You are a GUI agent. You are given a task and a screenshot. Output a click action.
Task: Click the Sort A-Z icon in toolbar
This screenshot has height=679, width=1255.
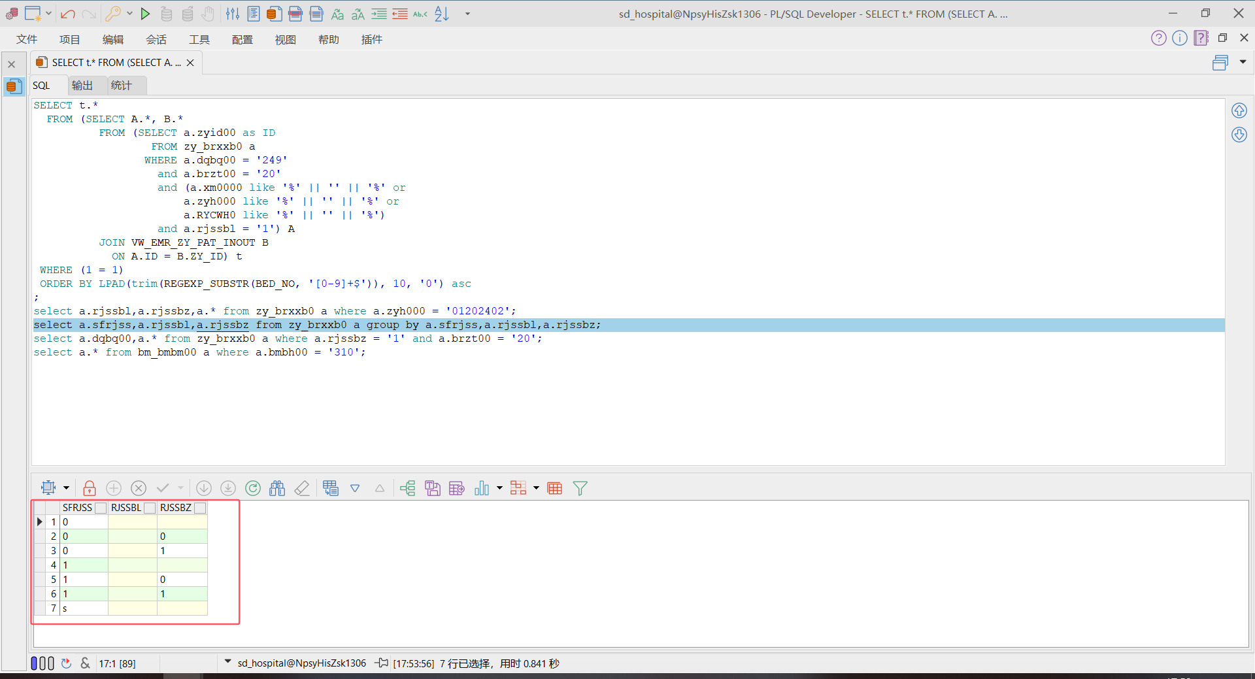[x=442, y=14]
